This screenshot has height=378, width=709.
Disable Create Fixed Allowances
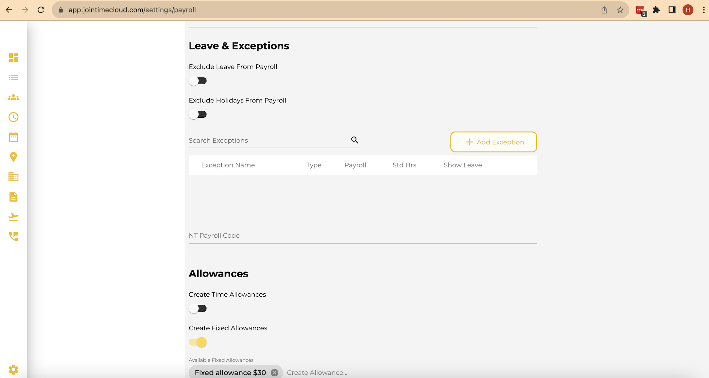(x=198, y=342)
